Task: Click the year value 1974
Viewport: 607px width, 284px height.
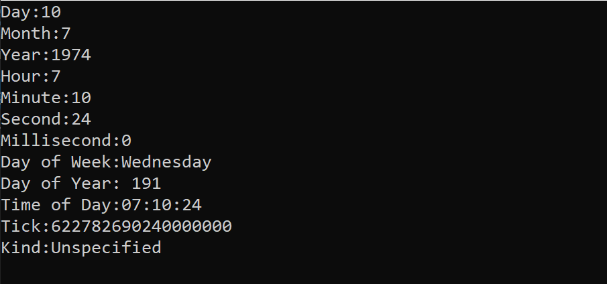Action: (71, 55)
